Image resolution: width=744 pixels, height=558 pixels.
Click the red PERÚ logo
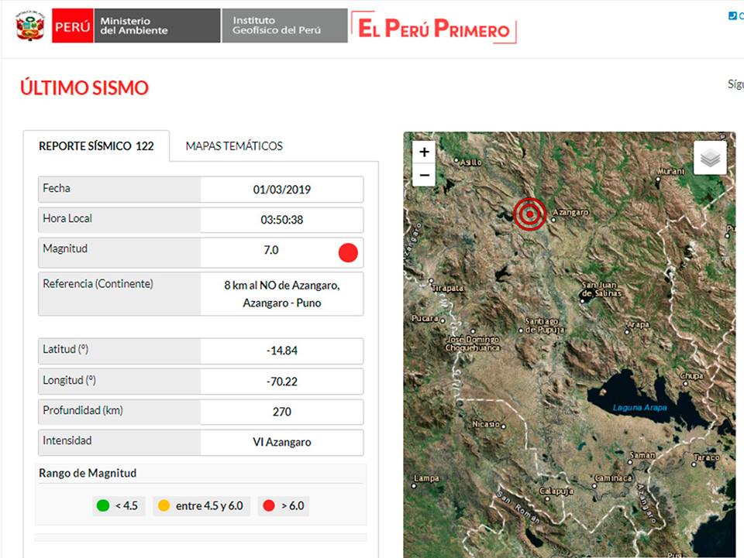(x=73, y=26)
